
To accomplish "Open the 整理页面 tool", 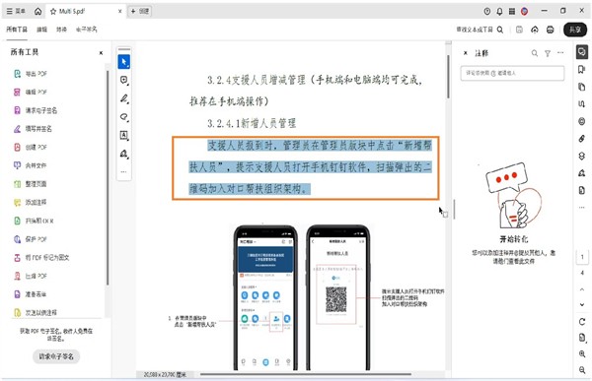I will (30, 184).
